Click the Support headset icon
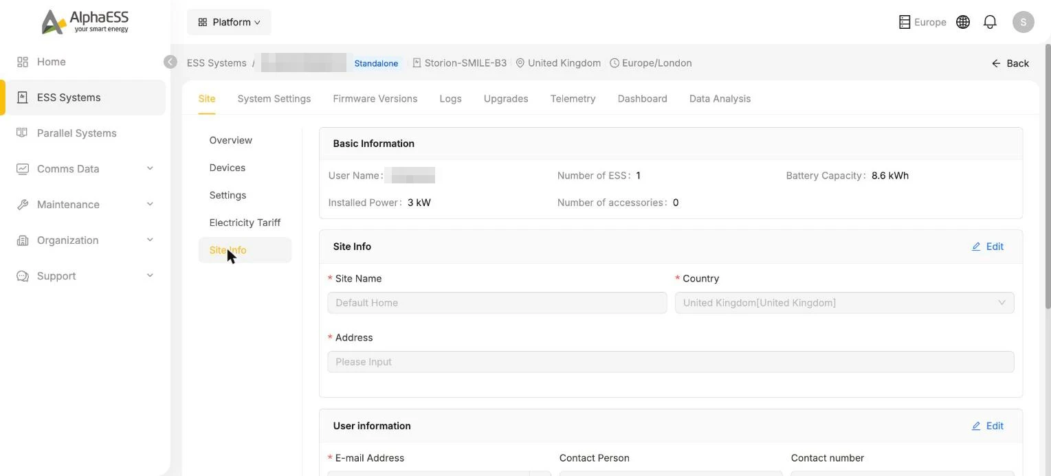1051x476 pixels. [x=23, y=276]
